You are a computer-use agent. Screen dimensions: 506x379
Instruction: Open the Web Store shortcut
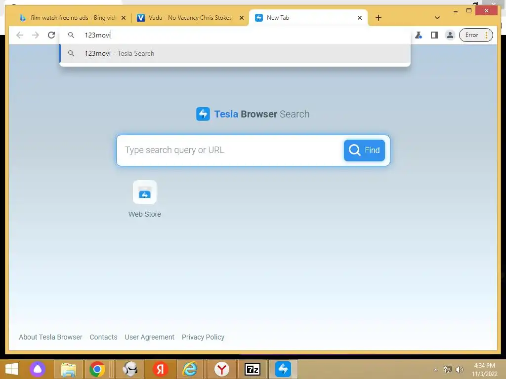(145, 199)
